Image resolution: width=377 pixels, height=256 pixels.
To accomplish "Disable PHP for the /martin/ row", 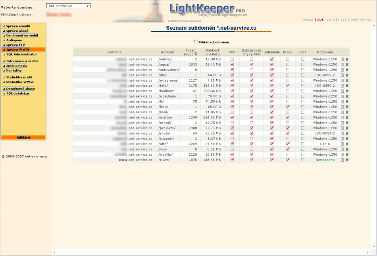I will (x=232, y=117).
